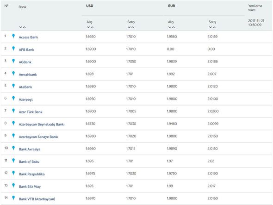Click the pin icon beside Bank Respublika
The width and height of the screenshot is (273, 205).
point(13,173)
